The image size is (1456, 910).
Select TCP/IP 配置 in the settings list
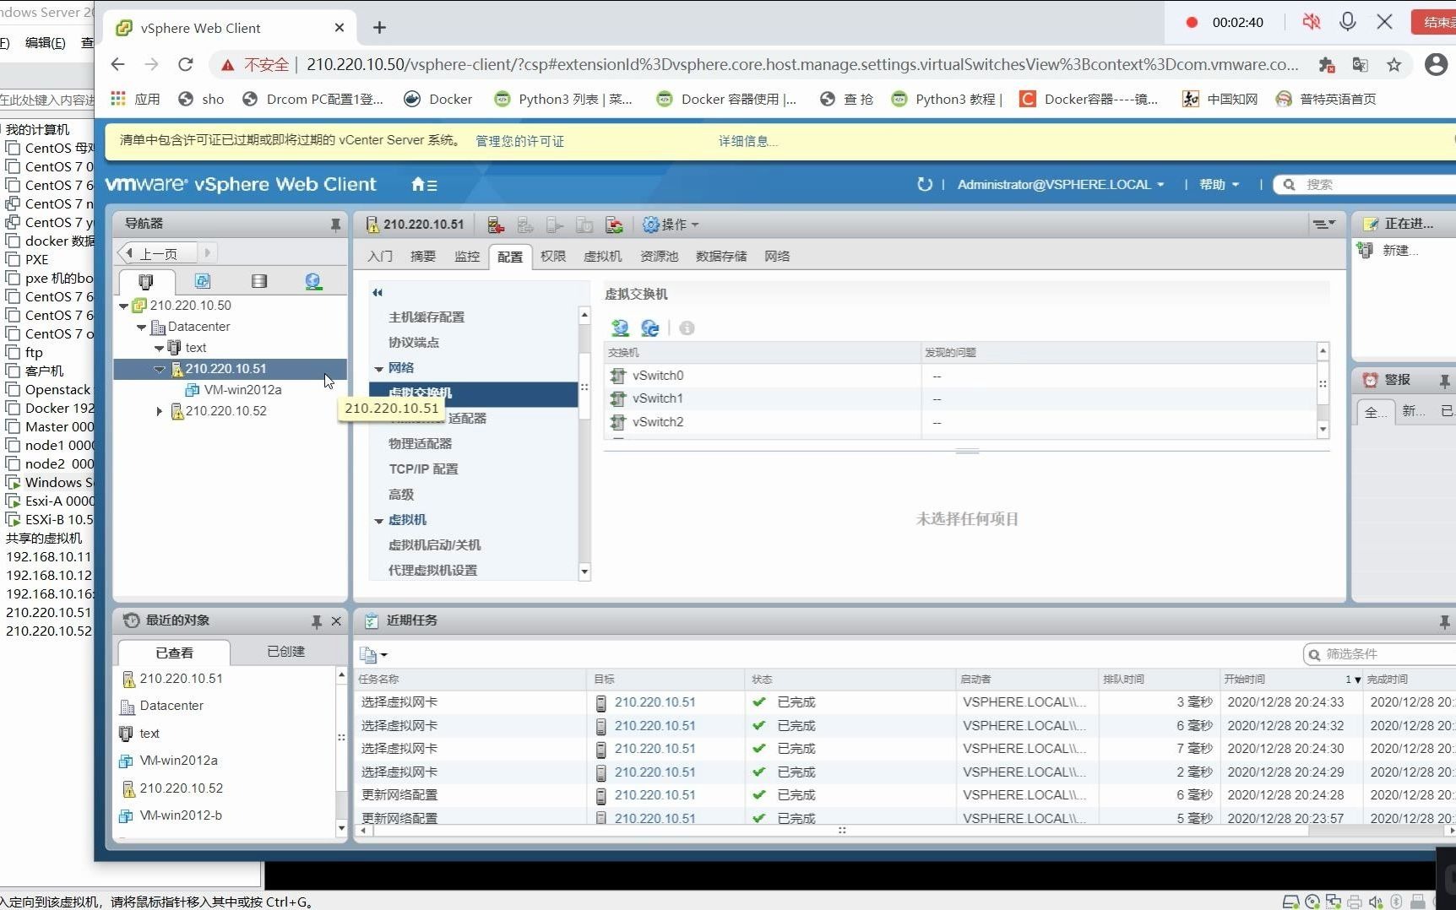click(423, 469)
